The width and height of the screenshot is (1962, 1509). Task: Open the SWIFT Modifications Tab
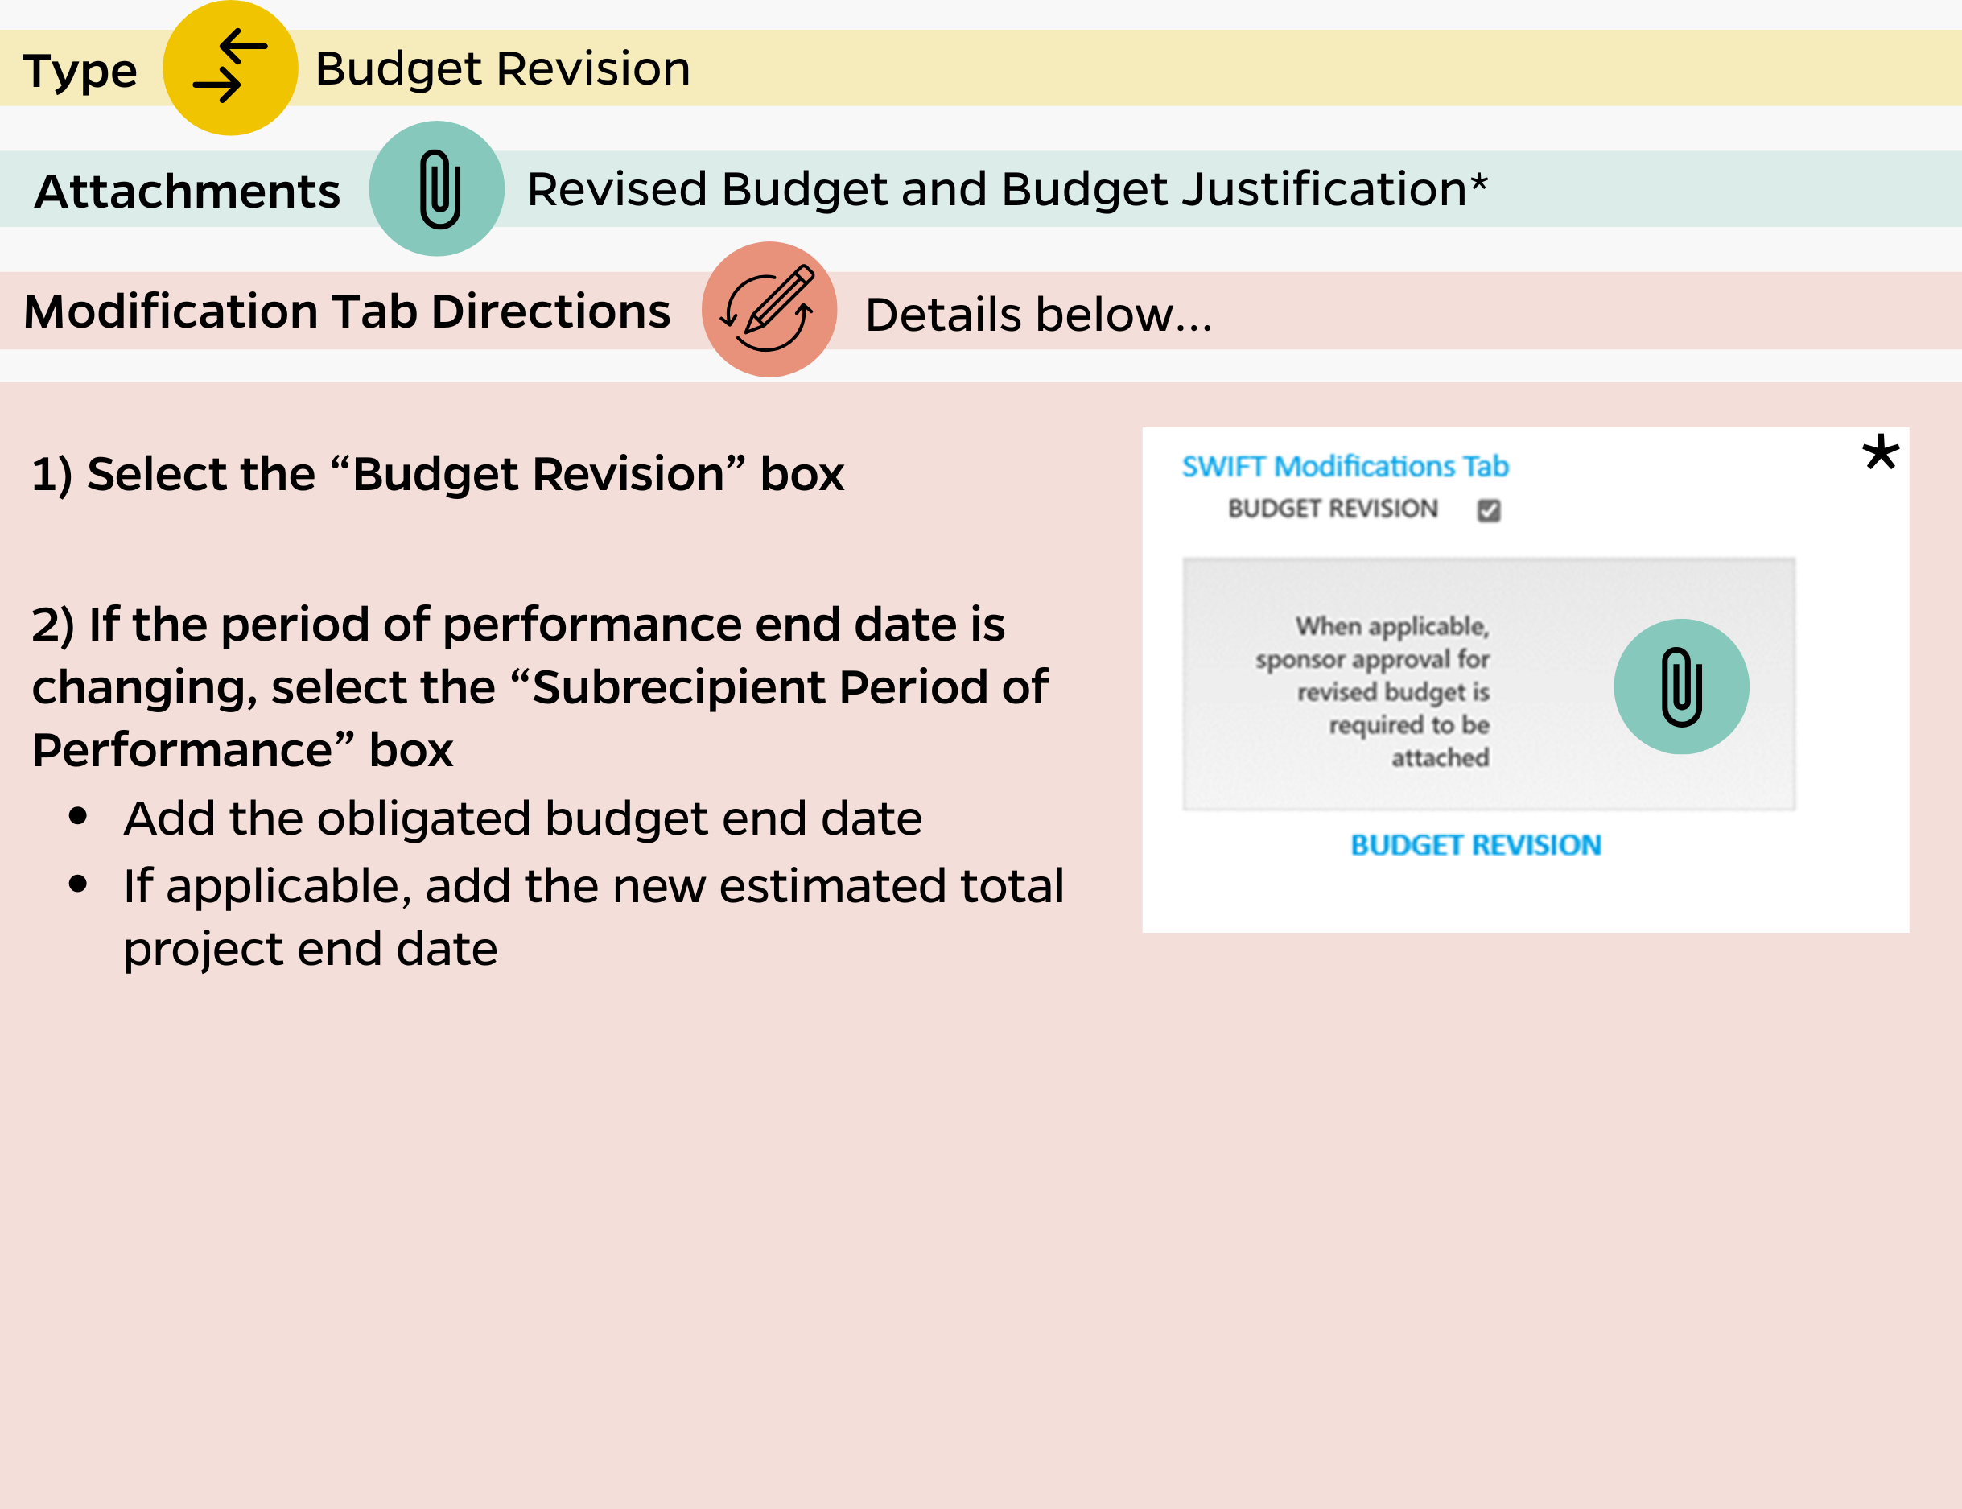1344,466
